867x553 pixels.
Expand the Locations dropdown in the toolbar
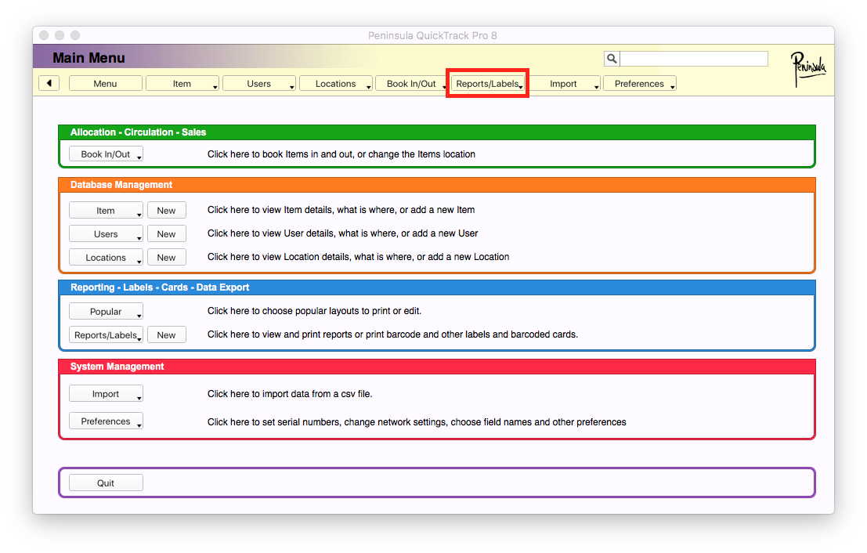click(336, 84)
